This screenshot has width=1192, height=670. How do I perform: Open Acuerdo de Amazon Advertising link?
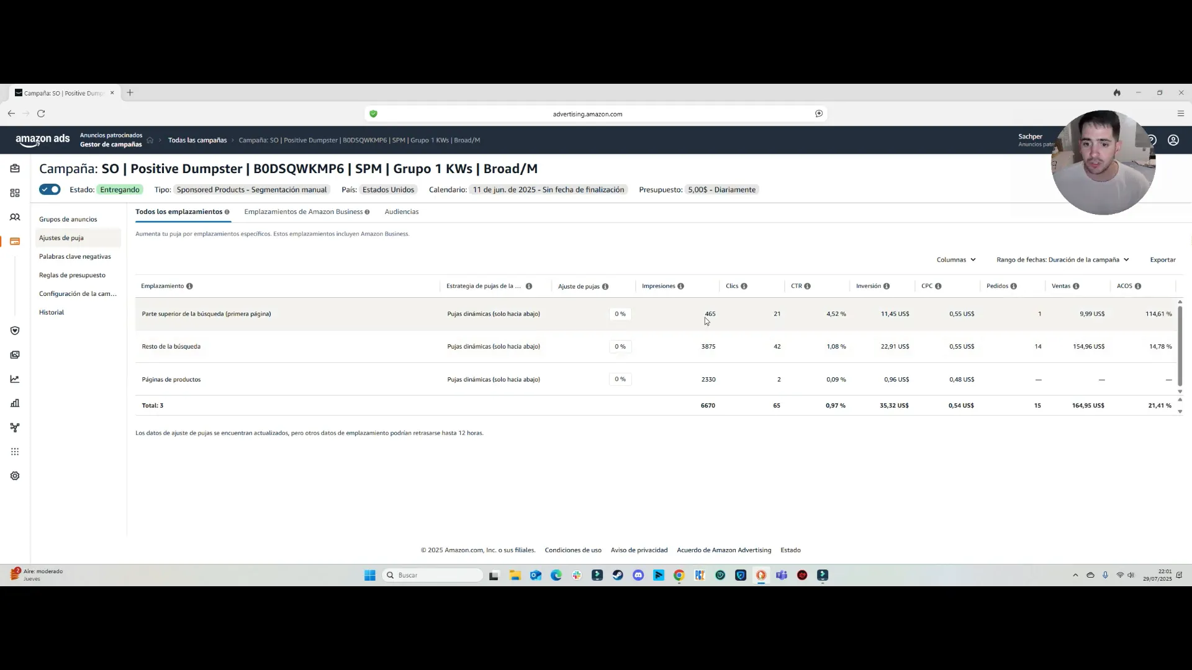(724, 550)
